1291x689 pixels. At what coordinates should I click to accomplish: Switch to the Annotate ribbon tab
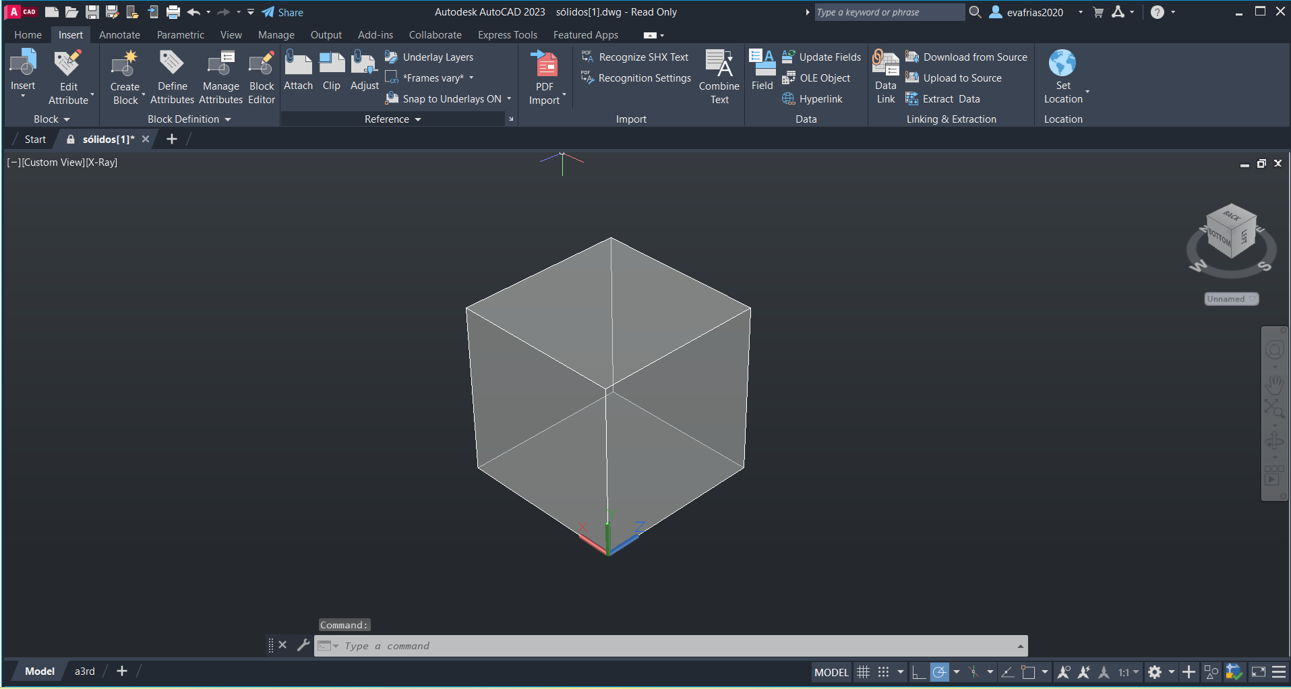pyautogui.click(x=119, y=35)
